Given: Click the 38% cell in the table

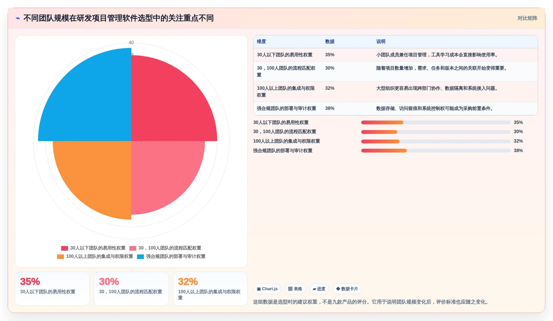Looking at the screenshot, I should pyautogui.click(x=330, y=109).
